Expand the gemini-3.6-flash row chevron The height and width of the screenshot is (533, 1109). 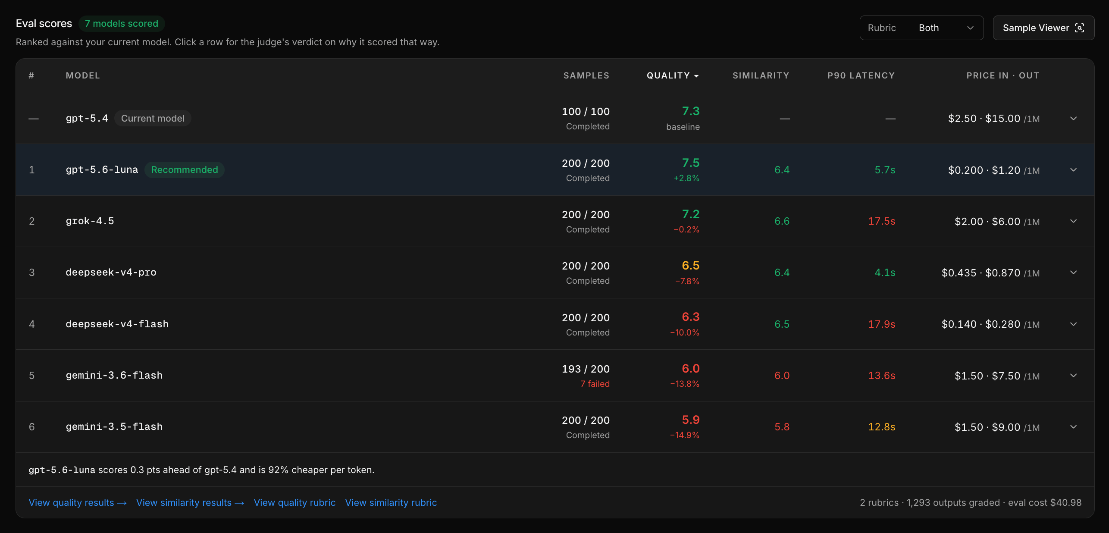click(x=1074, y=376)
